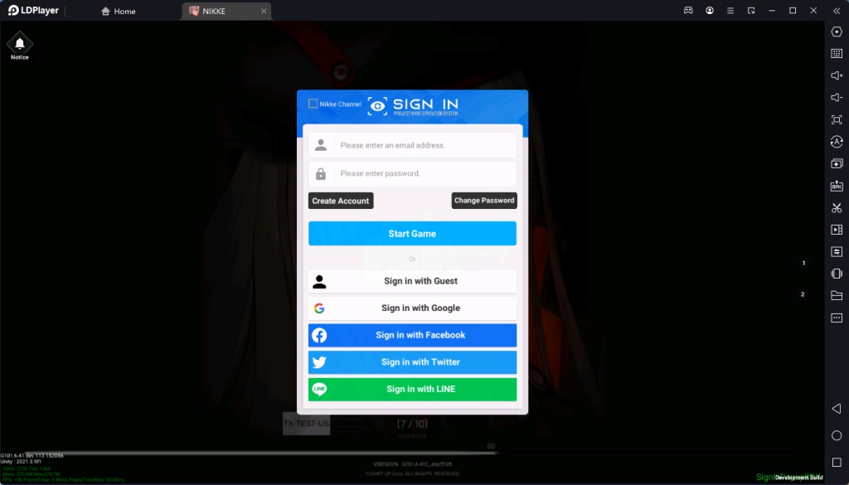Open multi-instance manager plus icon
The height and width of the screenshot is (485, 849).
click(837, 163)
